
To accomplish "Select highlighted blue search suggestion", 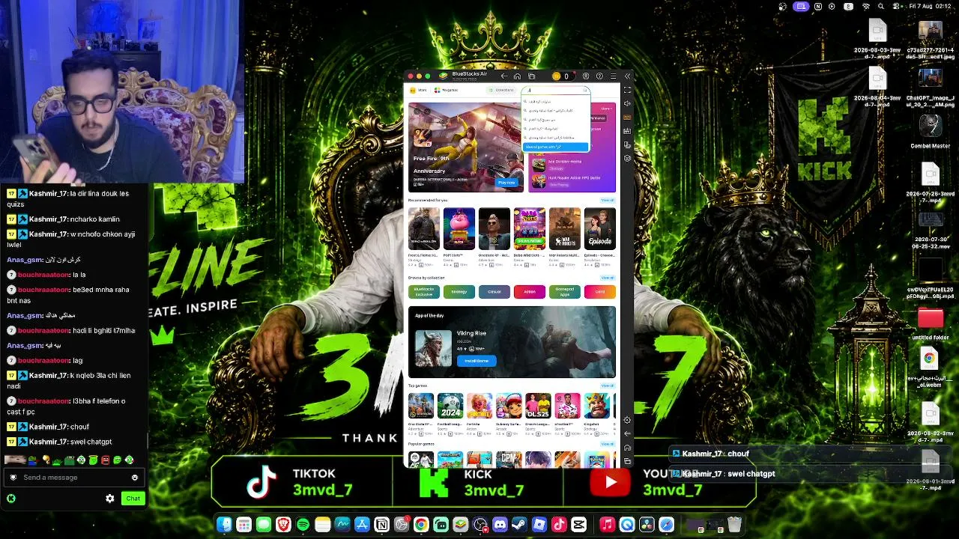I will [x=555, y=147].
